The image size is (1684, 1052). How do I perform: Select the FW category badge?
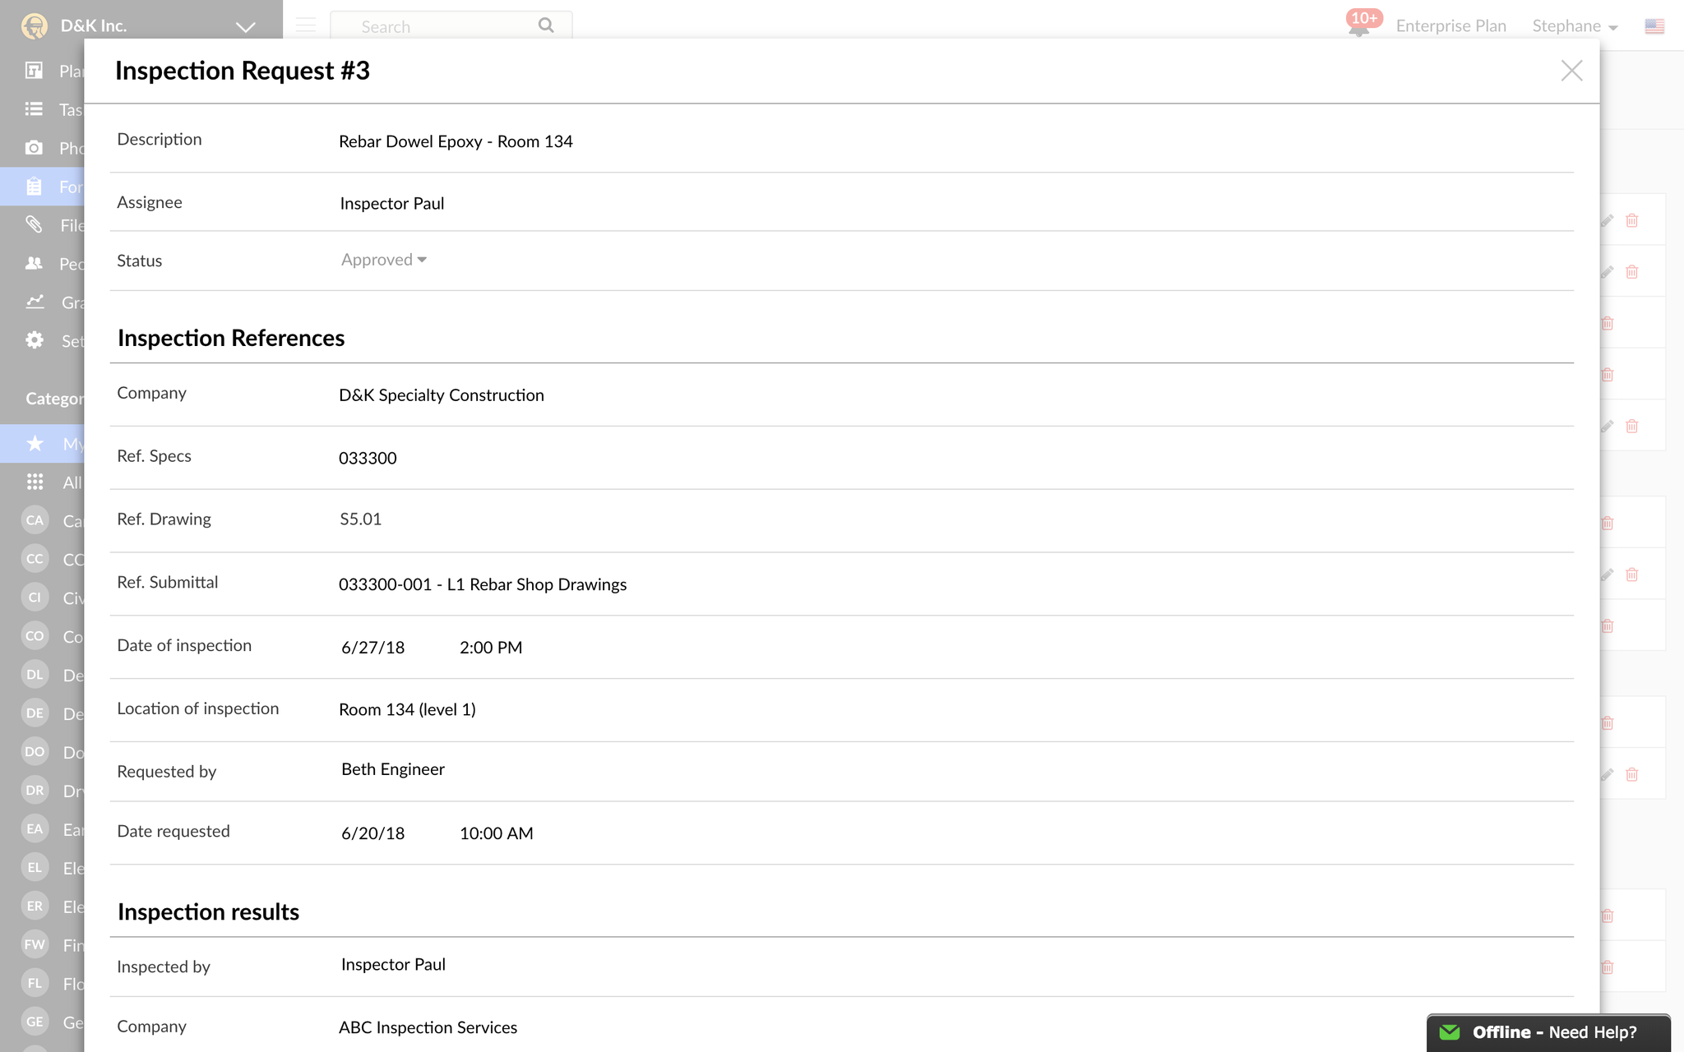35,944
